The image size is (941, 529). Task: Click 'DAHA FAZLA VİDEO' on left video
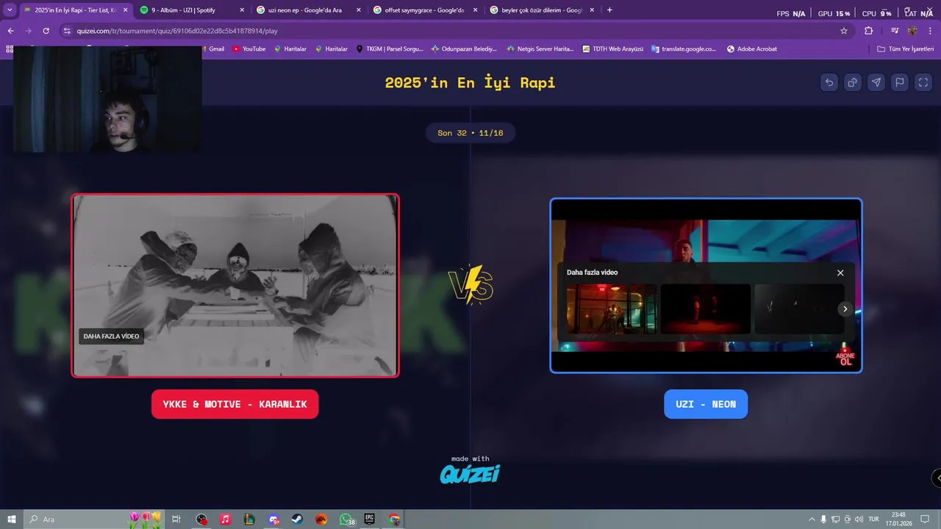(x=111, y=336)
